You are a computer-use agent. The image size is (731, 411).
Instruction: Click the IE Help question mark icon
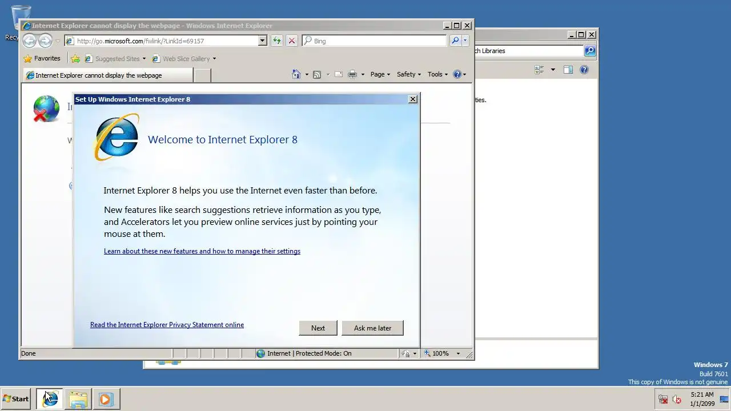pos(457,74)
